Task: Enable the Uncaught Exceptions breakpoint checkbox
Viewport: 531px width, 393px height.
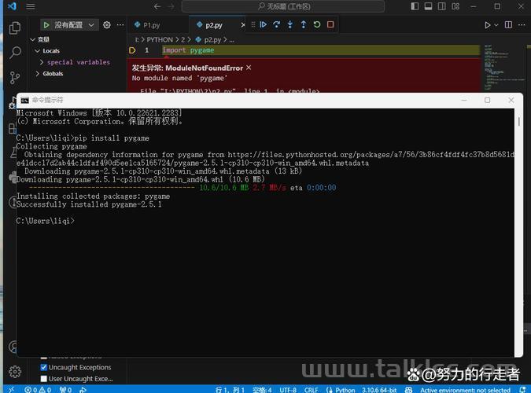Action: click(x=44, y=367)
